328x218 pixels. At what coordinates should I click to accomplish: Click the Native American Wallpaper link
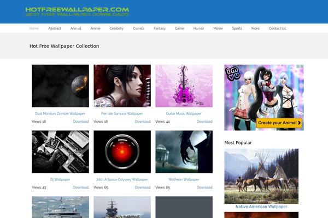click(261, 207)
